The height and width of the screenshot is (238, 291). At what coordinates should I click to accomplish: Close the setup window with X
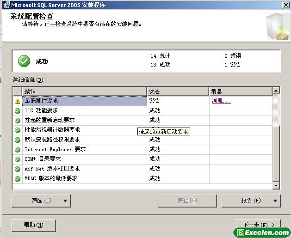285,5
